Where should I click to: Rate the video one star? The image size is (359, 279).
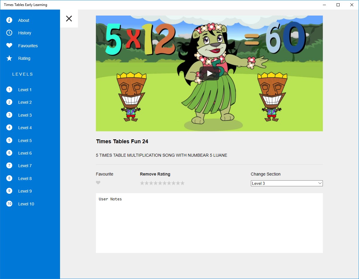tap(142, 183)
